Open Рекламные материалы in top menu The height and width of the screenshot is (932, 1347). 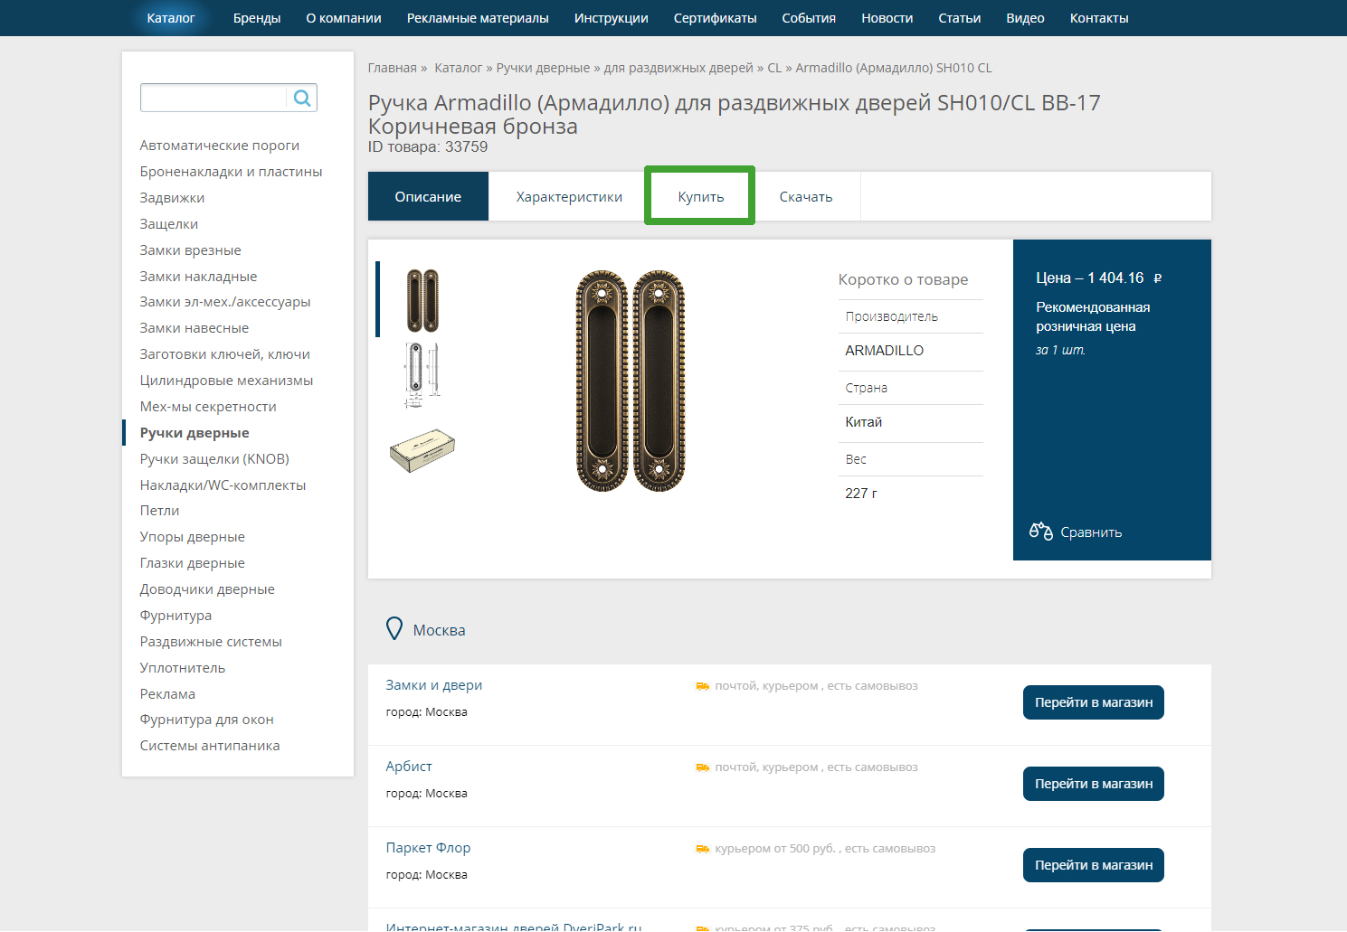(x=478, y=18)
